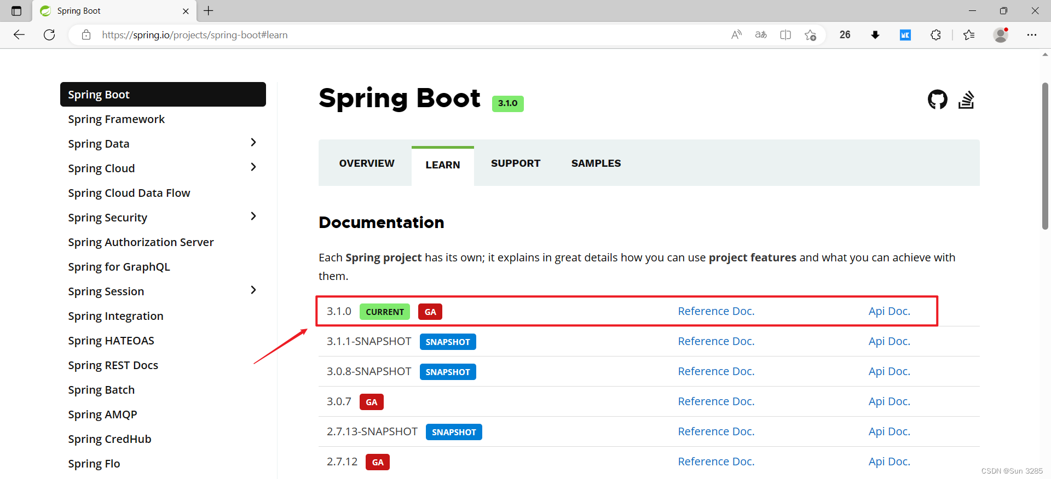Open the Favorites list icon
The width and height of the screenshot is (1051, 479).
point(969,35)
